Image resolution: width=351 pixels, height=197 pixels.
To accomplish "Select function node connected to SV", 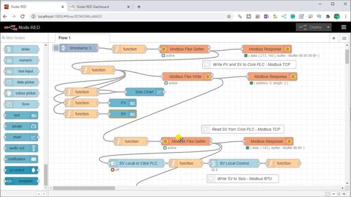I will pyautogui.click(x=82, y=114).
